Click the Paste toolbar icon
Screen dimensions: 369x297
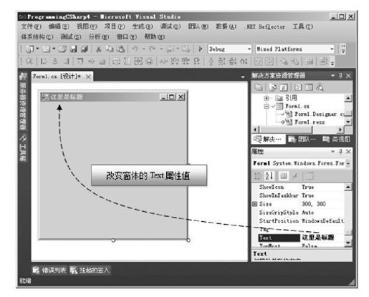pyautogui.click(x=121, y=49)
